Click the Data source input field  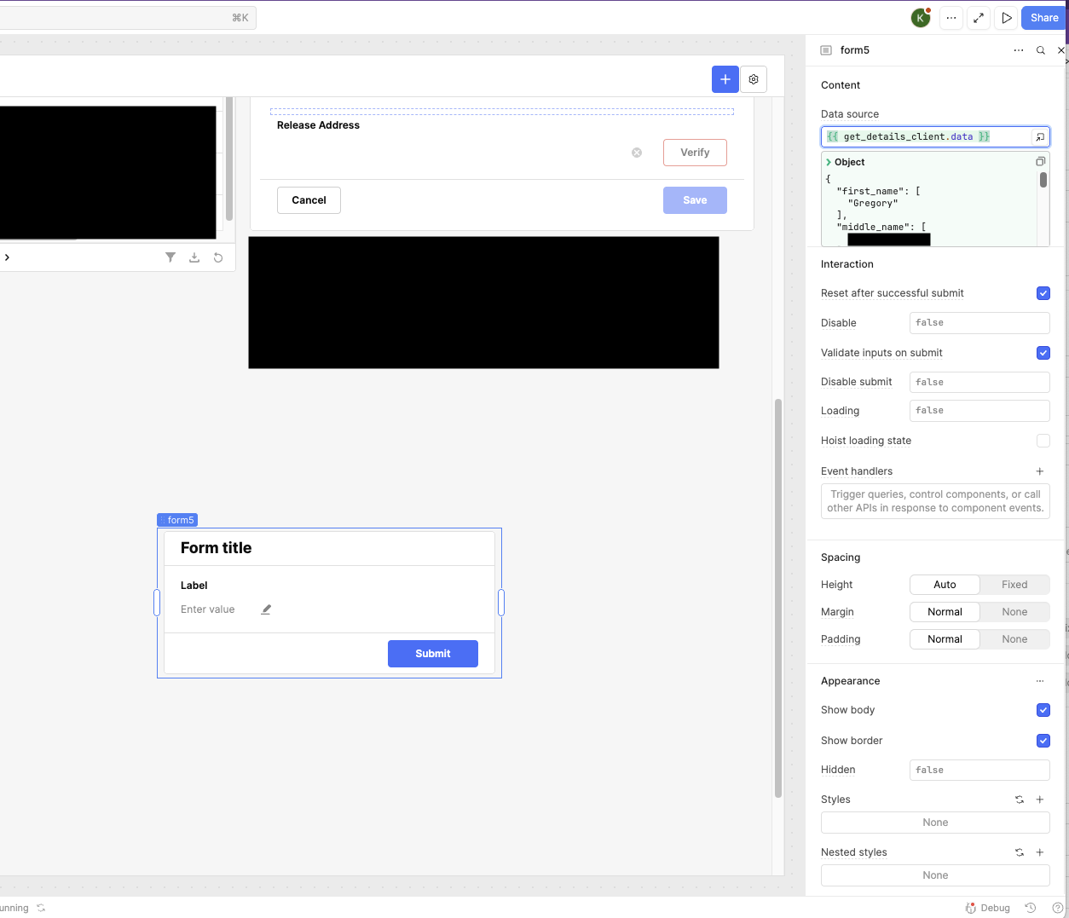(x=925, y=136)
